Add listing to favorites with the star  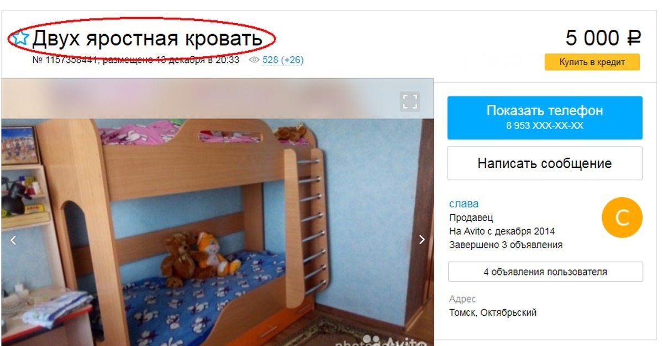20,38
